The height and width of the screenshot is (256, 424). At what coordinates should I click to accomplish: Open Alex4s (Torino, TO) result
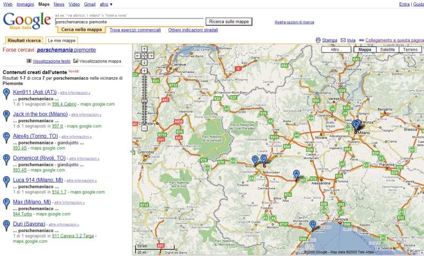[x=36, y=136]
